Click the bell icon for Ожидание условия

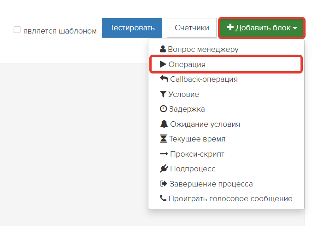tap(164, 124)
